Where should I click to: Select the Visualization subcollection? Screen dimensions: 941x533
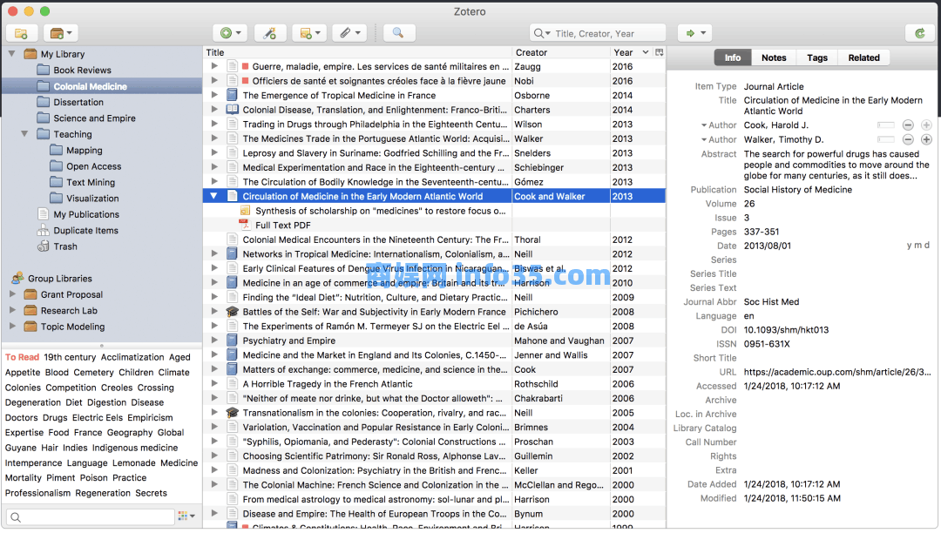point(92,198)
